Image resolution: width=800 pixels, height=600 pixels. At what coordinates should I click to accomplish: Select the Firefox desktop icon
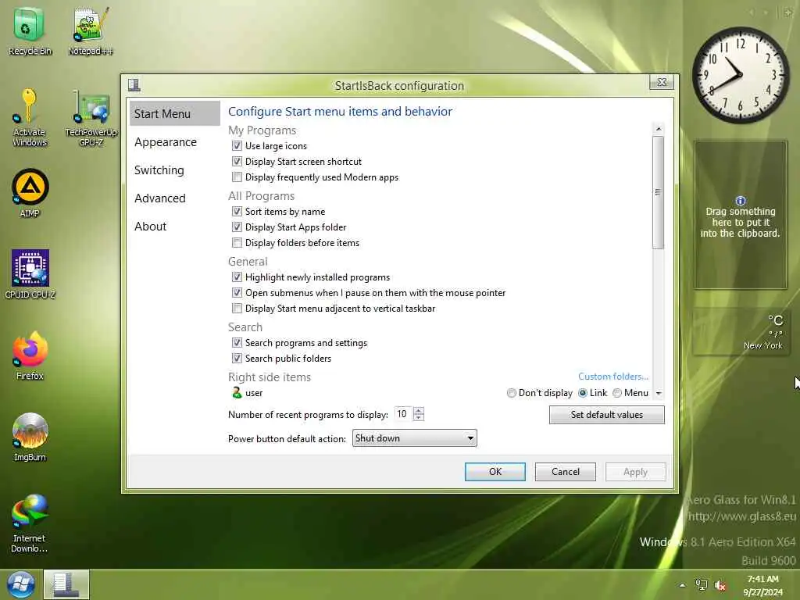click(x=30, y=355)
